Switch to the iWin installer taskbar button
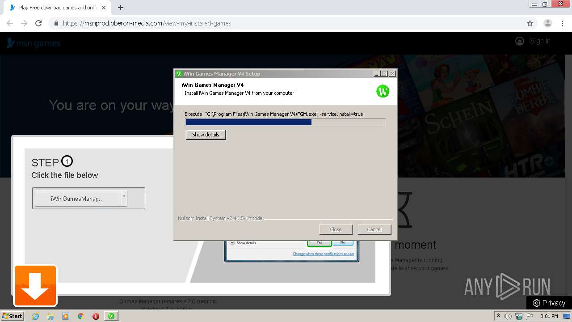This screenshot has height=322, width=572. pos(111,316)
